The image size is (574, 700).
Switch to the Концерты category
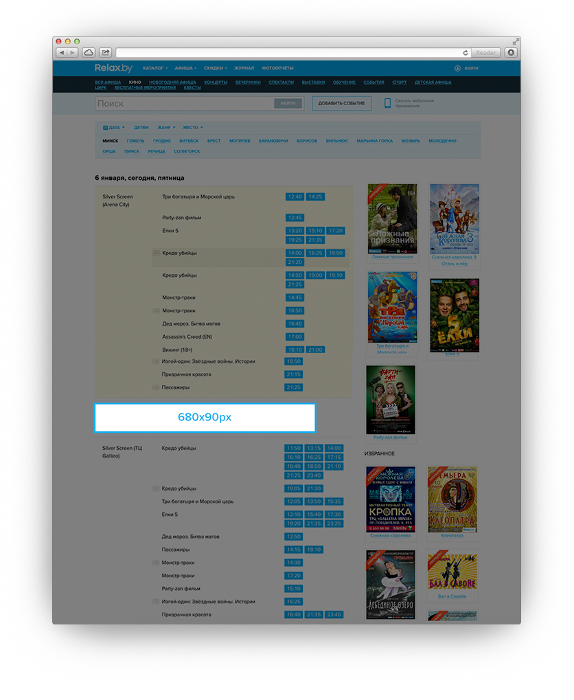pos(216,82)
